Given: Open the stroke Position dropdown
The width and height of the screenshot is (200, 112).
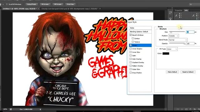Looking at the screenshot, I should 174,36.
